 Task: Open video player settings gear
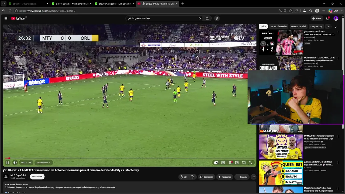coord(230,162)
